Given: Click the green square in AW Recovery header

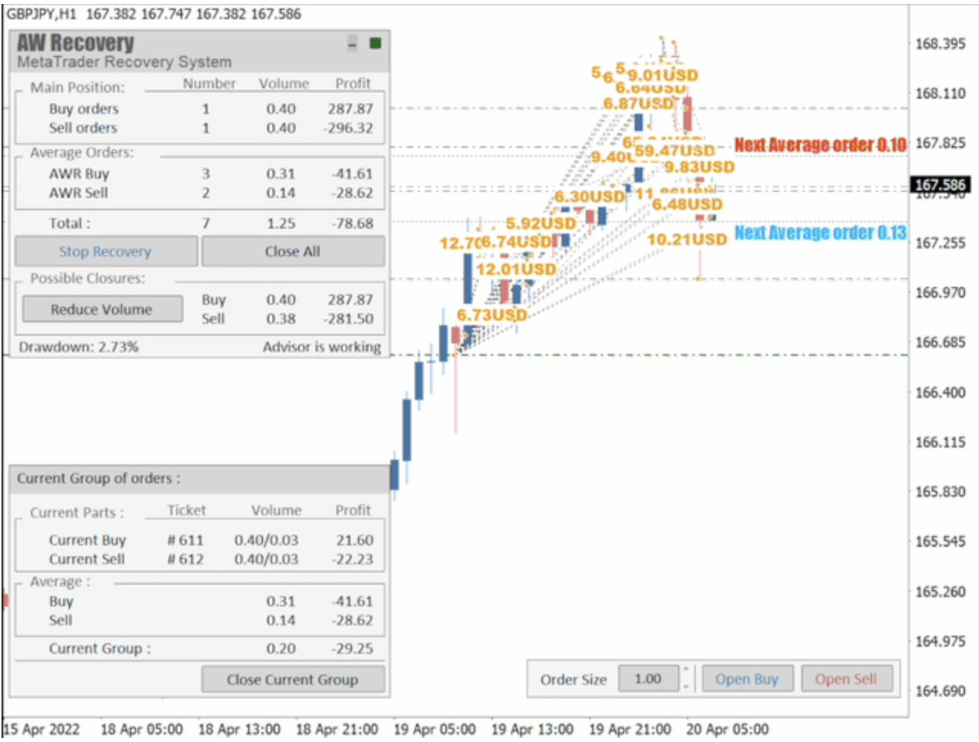Looking at the screenshot, I should [x=375, y=44].
